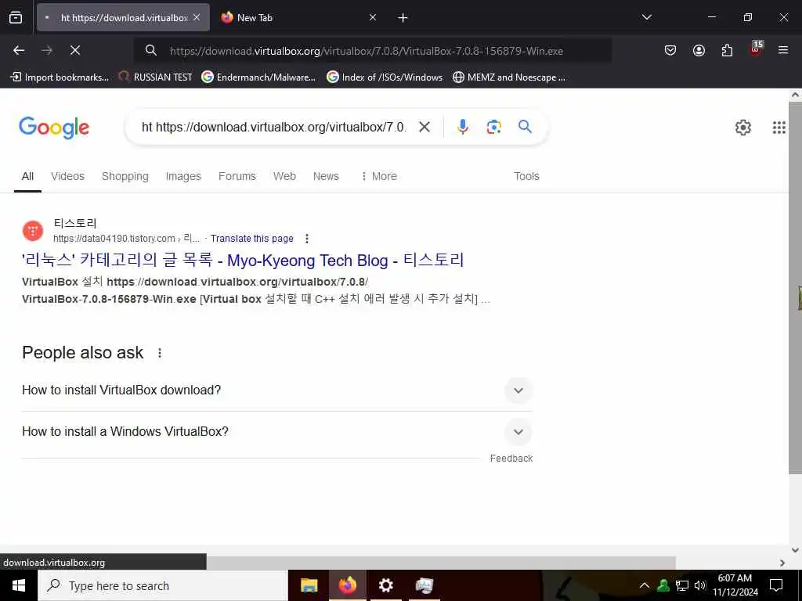Click the vertical page scrollbar

pyautogui.click(x=795, y=288)
